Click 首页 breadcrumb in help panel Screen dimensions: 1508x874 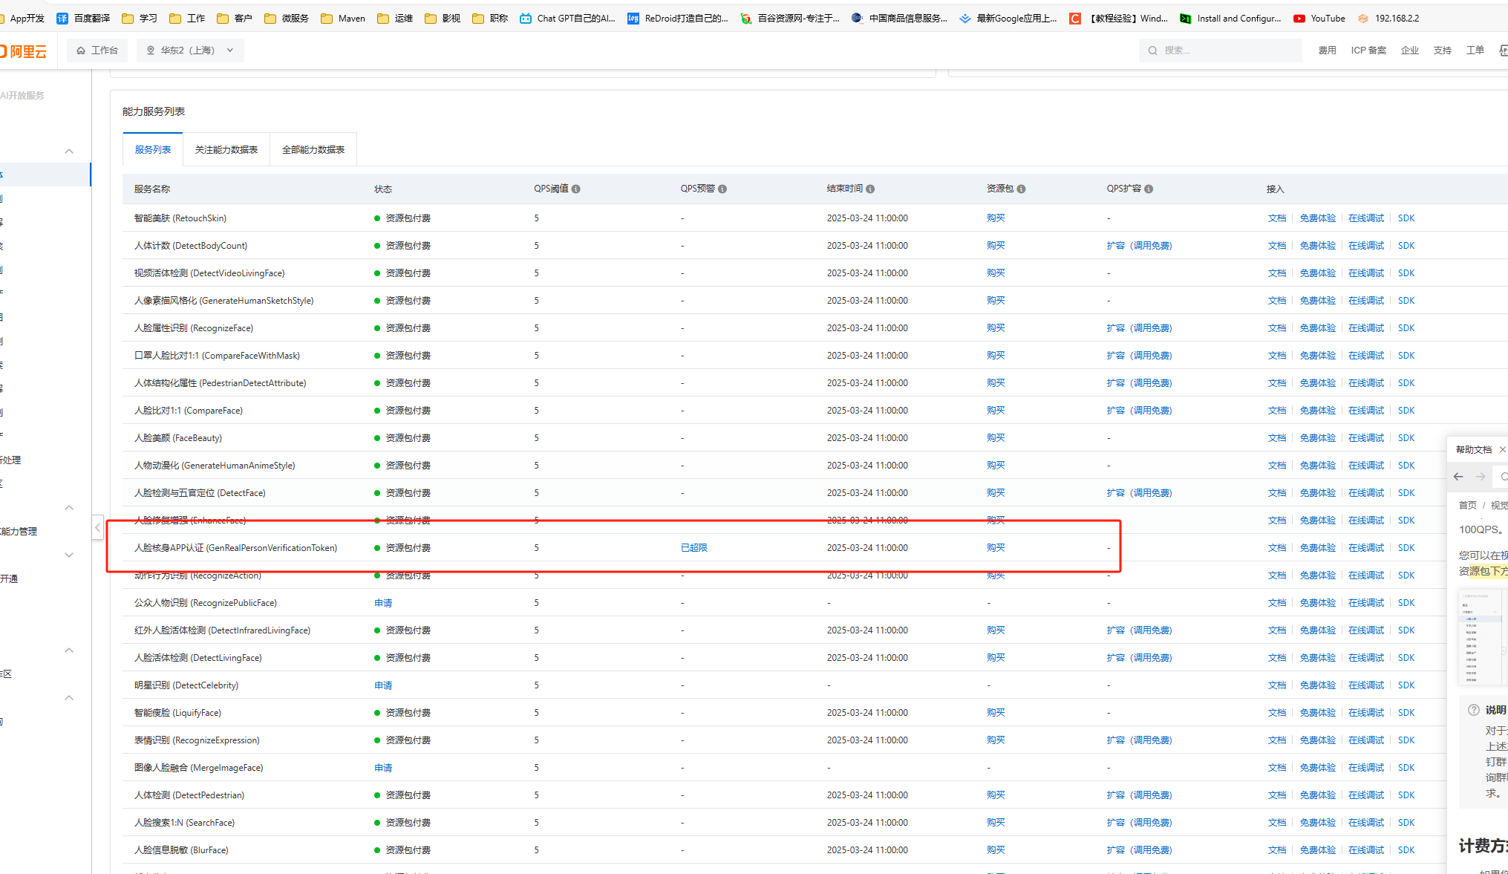tap(1468, 506)
